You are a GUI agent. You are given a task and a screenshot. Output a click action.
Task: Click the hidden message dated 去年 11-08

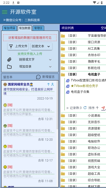tap(29, 174)
